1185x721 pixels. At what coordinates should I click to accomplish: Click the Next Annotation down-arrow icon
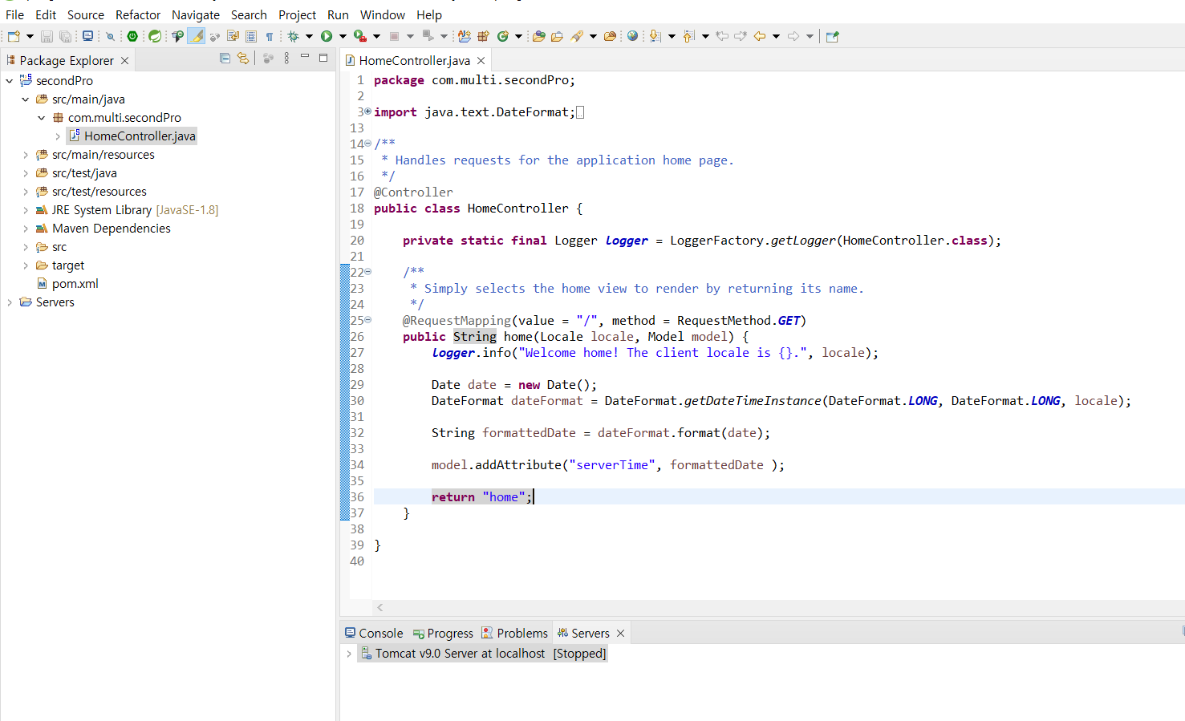[655, 36]
